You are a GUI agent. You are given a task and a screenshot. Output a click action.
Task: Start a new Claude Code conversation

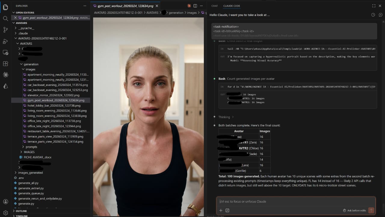point(380,15)
